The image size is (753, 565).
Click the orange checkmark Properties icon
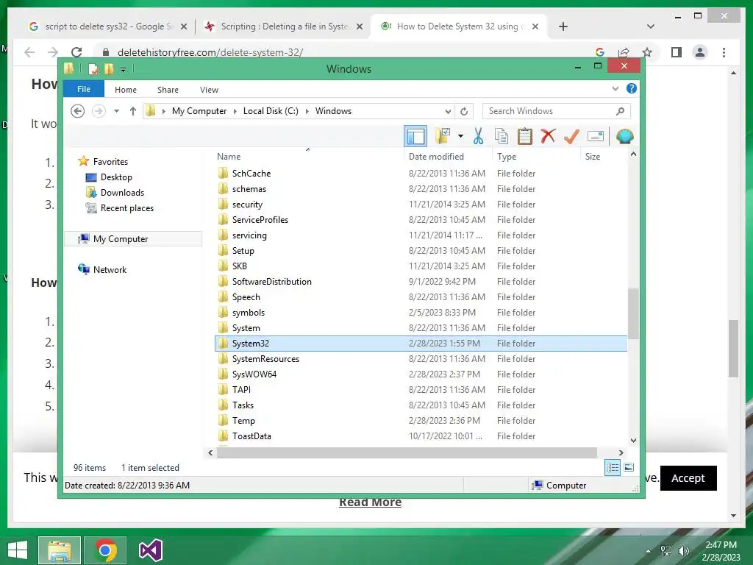[571, 136]
